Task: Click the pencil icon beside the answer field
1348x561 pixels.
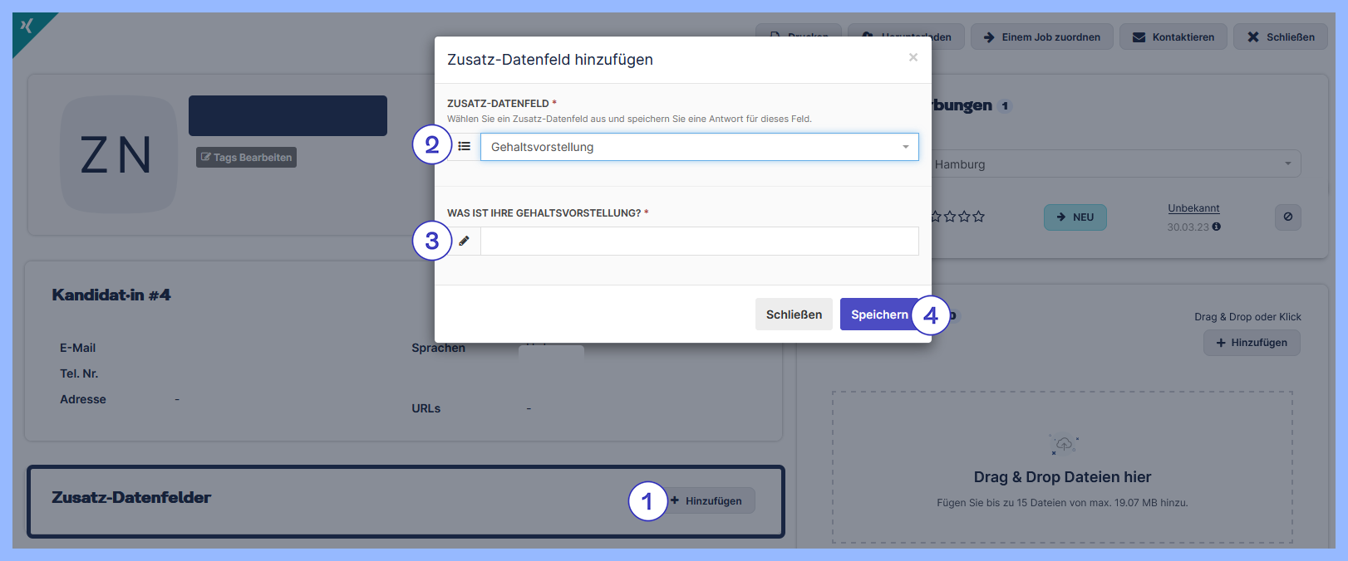Action: [465, 241]
